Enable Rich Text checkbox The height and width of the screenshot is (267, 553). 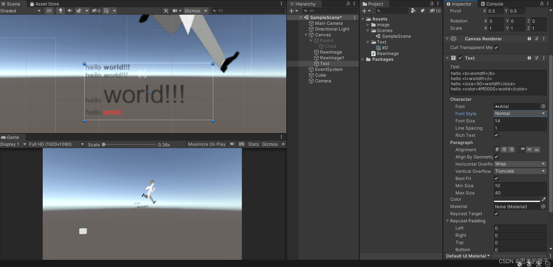point(496,135)
